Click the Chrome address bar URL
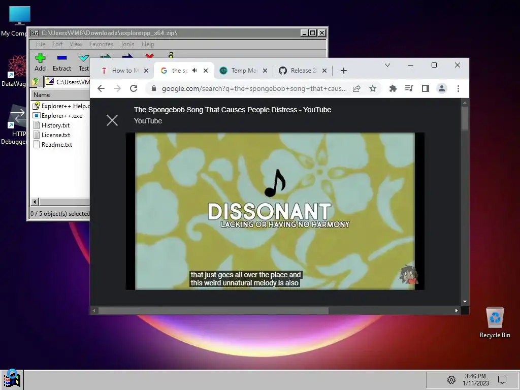 254,88
